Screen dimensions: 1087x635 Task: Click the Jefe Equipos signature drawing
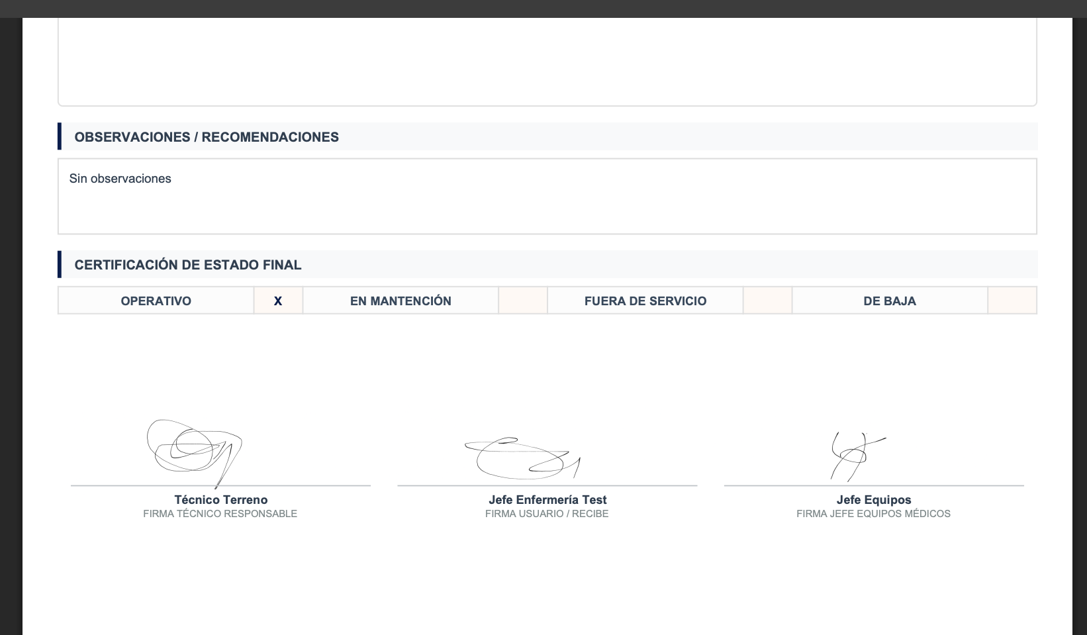pos(859,456)
